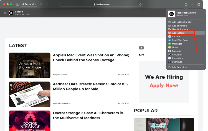208x131 pixels.
Task: Open the Apple Event article thumbnail
Action: tap(30, 65)
